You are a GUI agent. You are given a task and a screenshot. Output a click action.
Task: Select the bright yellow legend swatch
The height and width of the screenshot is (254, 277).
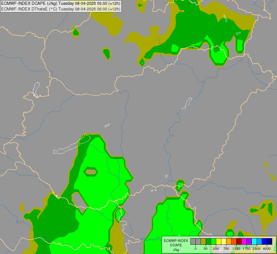[218, 241]
